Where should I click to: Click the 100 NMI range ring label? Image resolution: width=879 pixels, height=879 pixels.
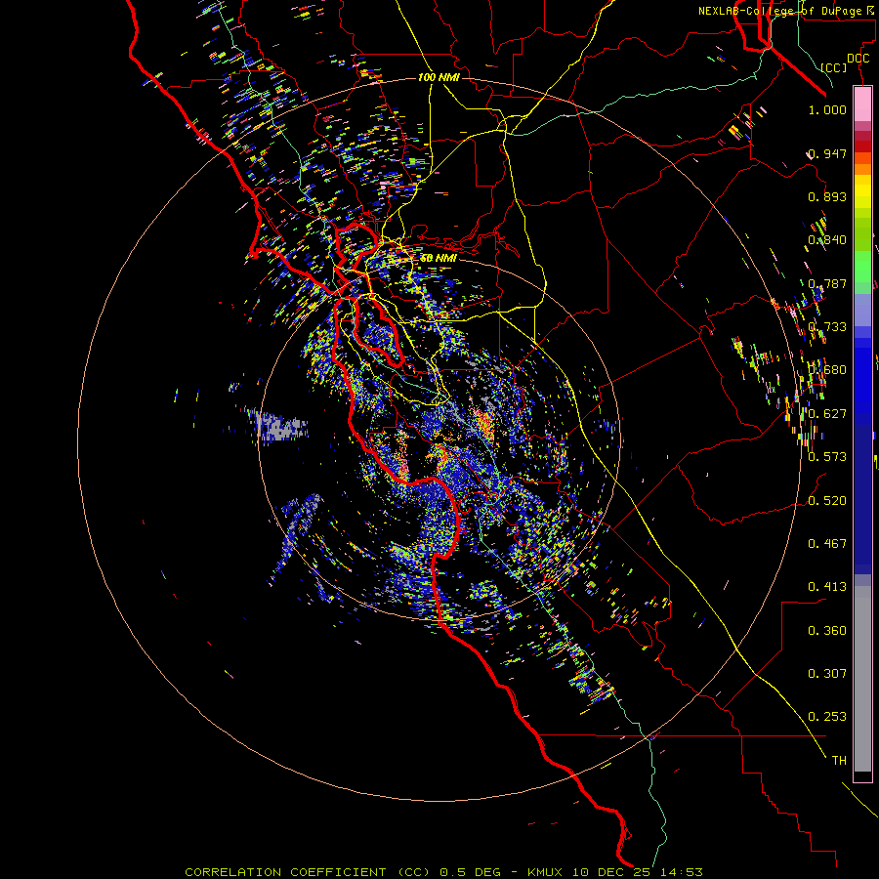tap(439, 77)
